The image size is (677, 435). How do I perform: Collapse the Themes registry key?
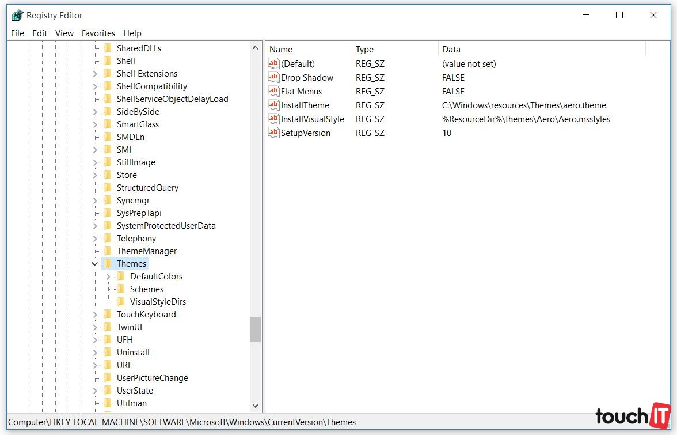95,264
